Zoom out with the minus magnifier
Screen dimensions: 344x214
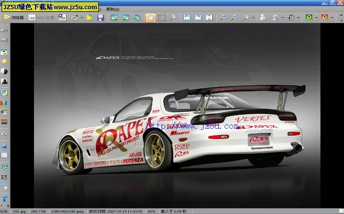[x=234, y=18]
